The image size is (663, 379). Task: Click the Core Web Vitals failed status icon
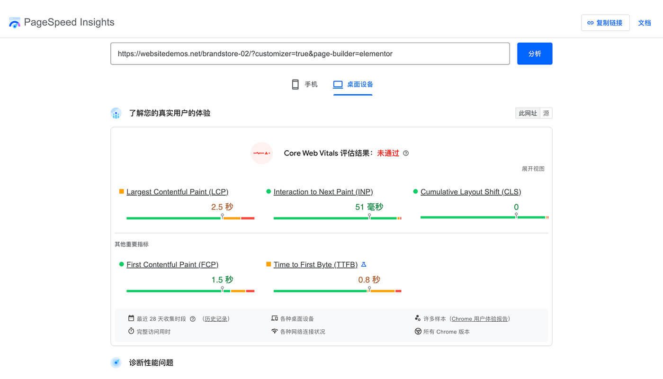pos(261,153)
